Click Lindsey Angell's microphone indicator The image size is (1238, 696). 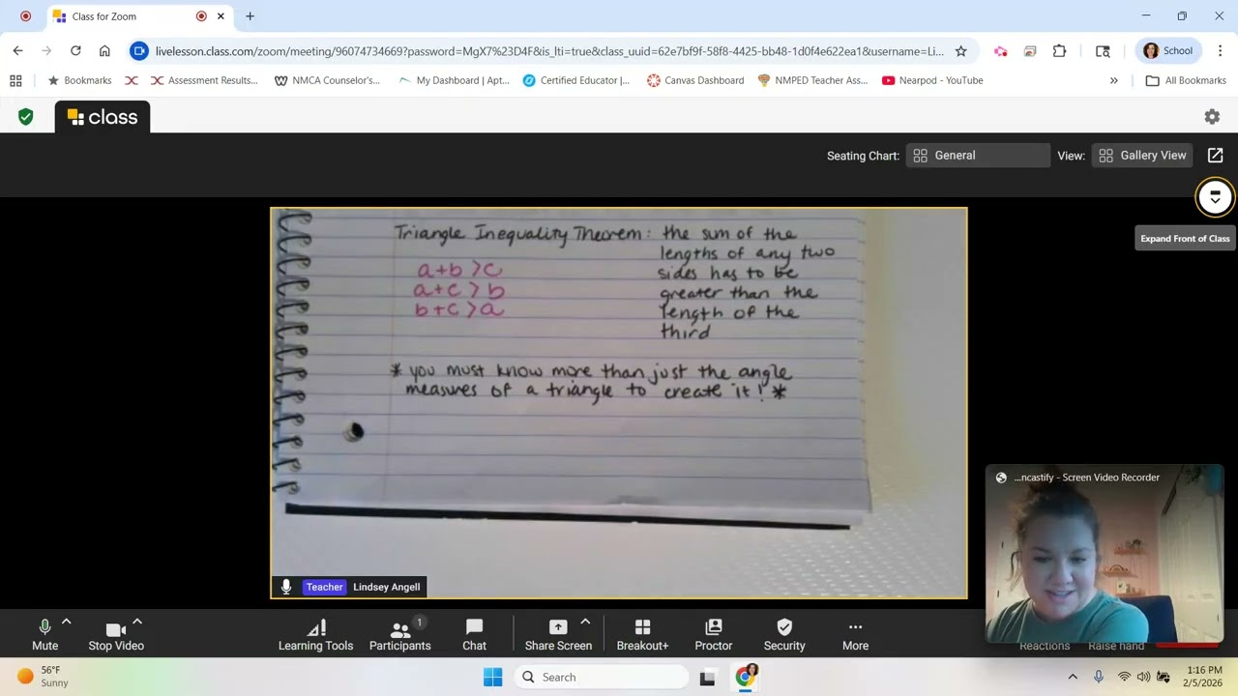click(x=286, y=587)
